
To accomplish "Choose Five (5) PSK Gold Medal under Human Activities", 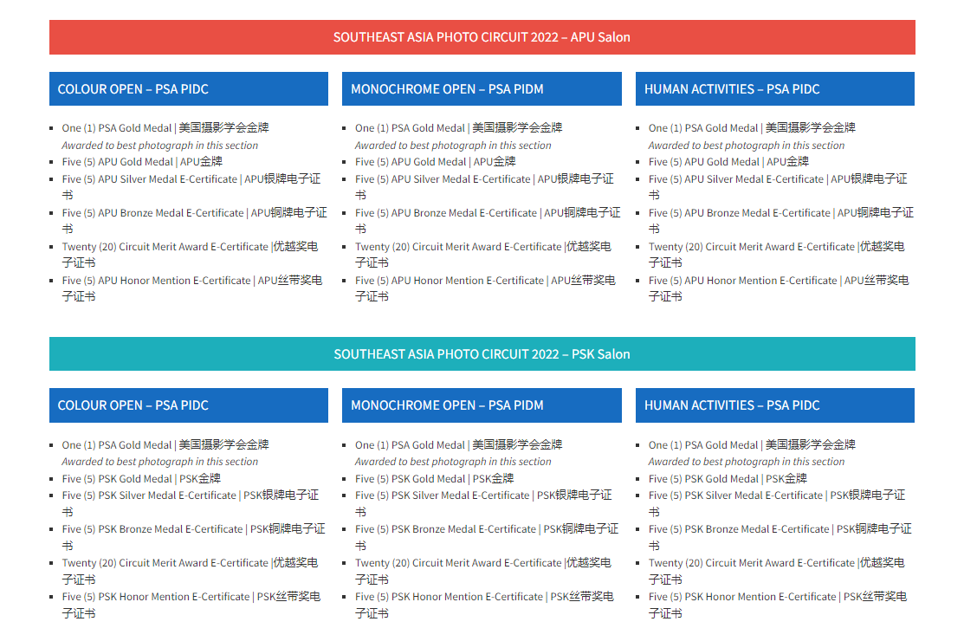I will click(x=728, y=479).
